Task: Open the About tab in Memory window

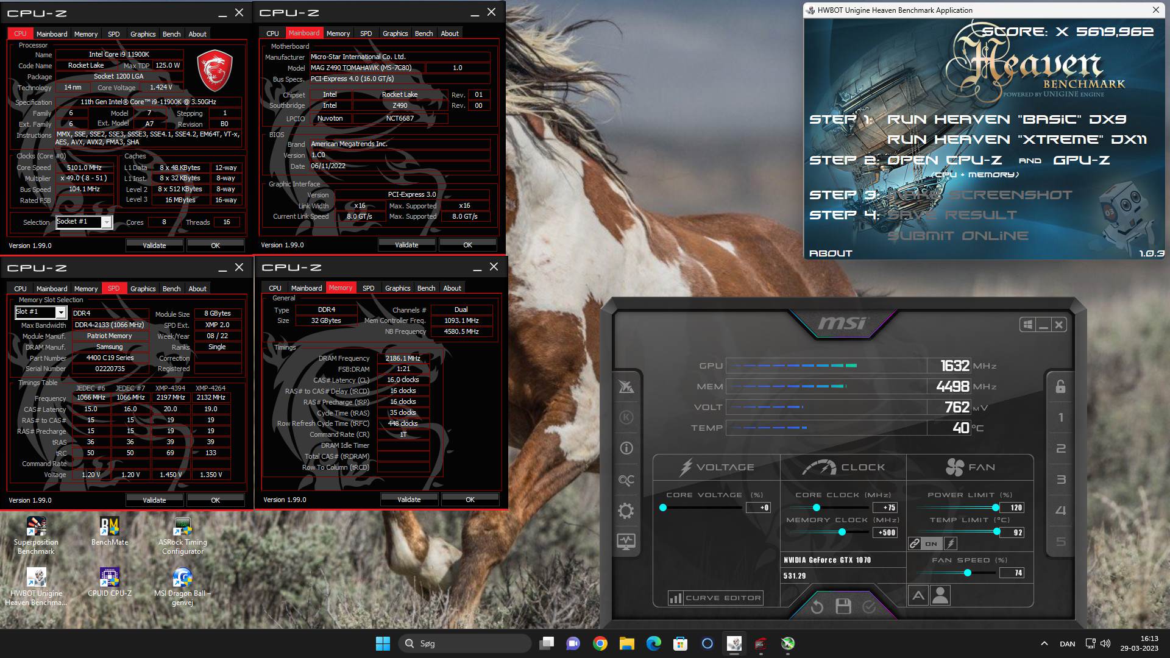Action: pos(452,288)
